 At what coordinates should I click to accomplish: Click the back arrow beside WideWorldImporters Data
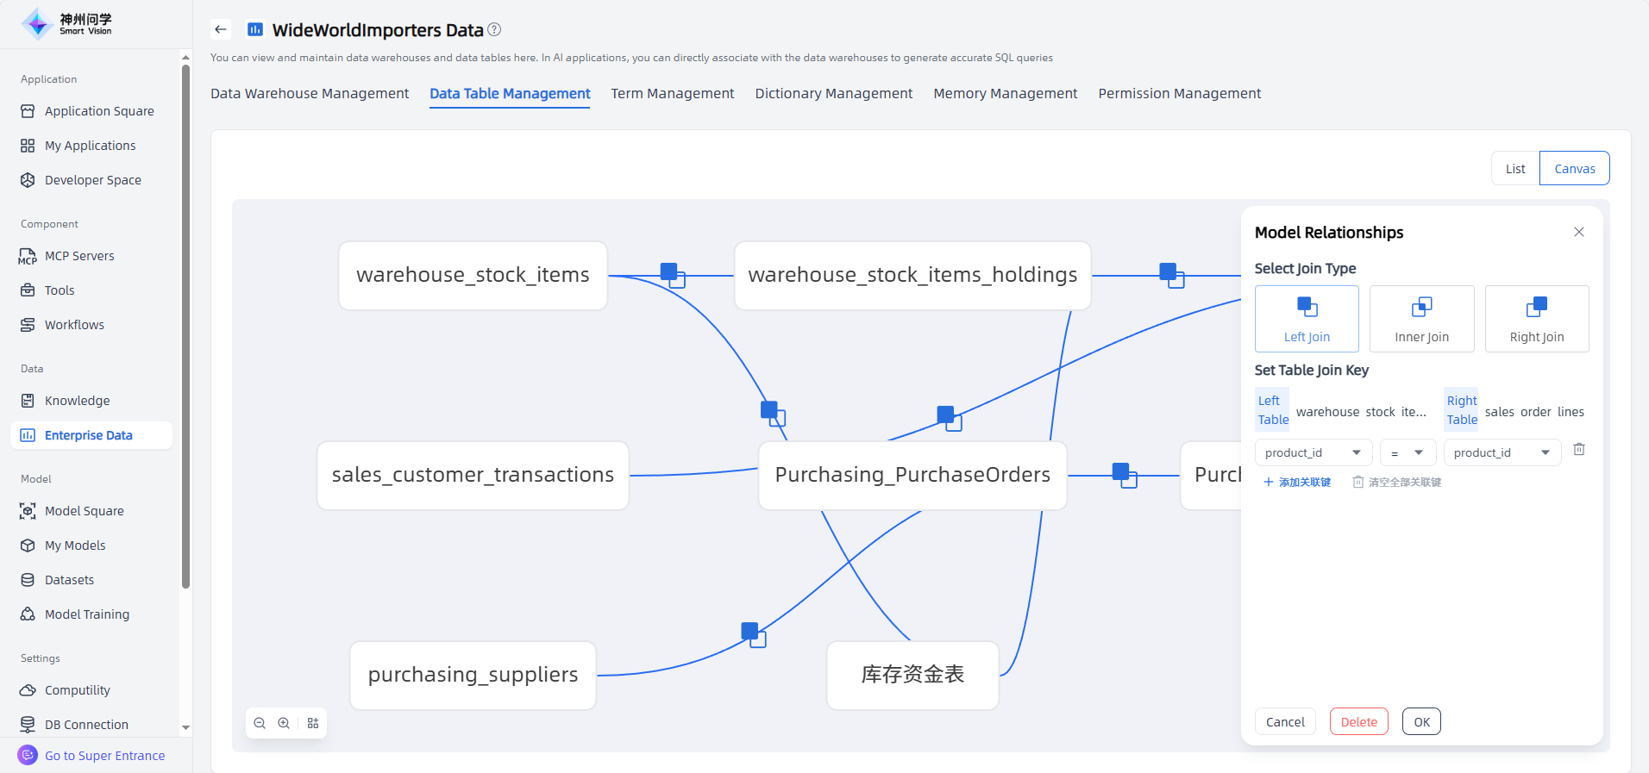click(221, 29)
